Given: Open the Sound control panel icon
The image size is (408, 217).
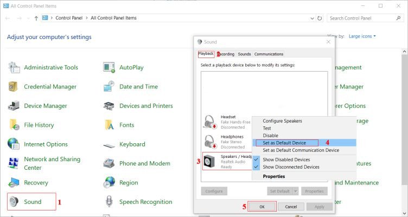Looking at the screenshot, I should click(x=14, y=202).
